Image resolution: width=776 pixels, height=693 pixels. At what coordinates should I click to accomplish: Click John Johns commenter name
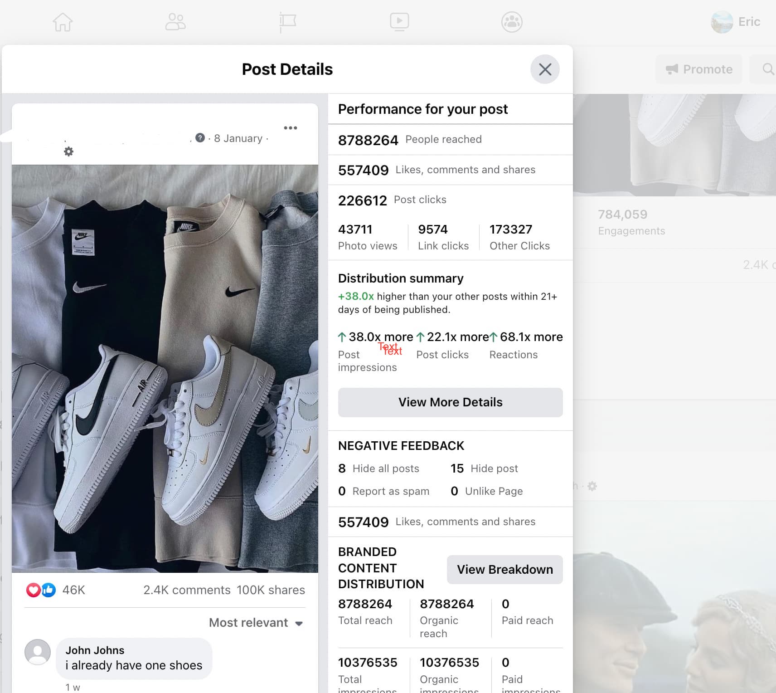coord(95,650)
